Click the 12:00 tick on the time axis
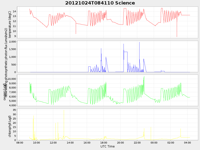The width and height of the screenshot is (200, 150). click(x=53, y=143)
